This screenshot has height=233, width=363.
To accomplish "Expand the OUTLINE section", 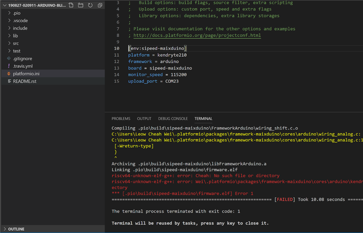I will point(16,229).
